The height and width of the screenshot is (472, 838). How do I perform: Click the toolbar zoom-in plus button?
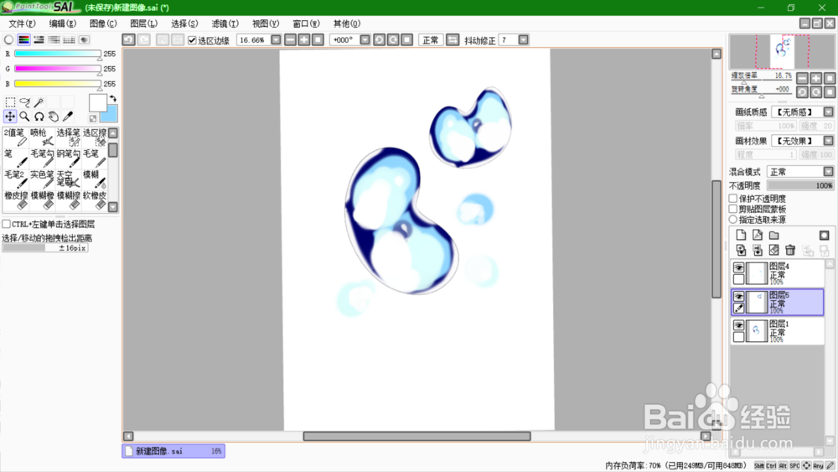coord(304,39)
